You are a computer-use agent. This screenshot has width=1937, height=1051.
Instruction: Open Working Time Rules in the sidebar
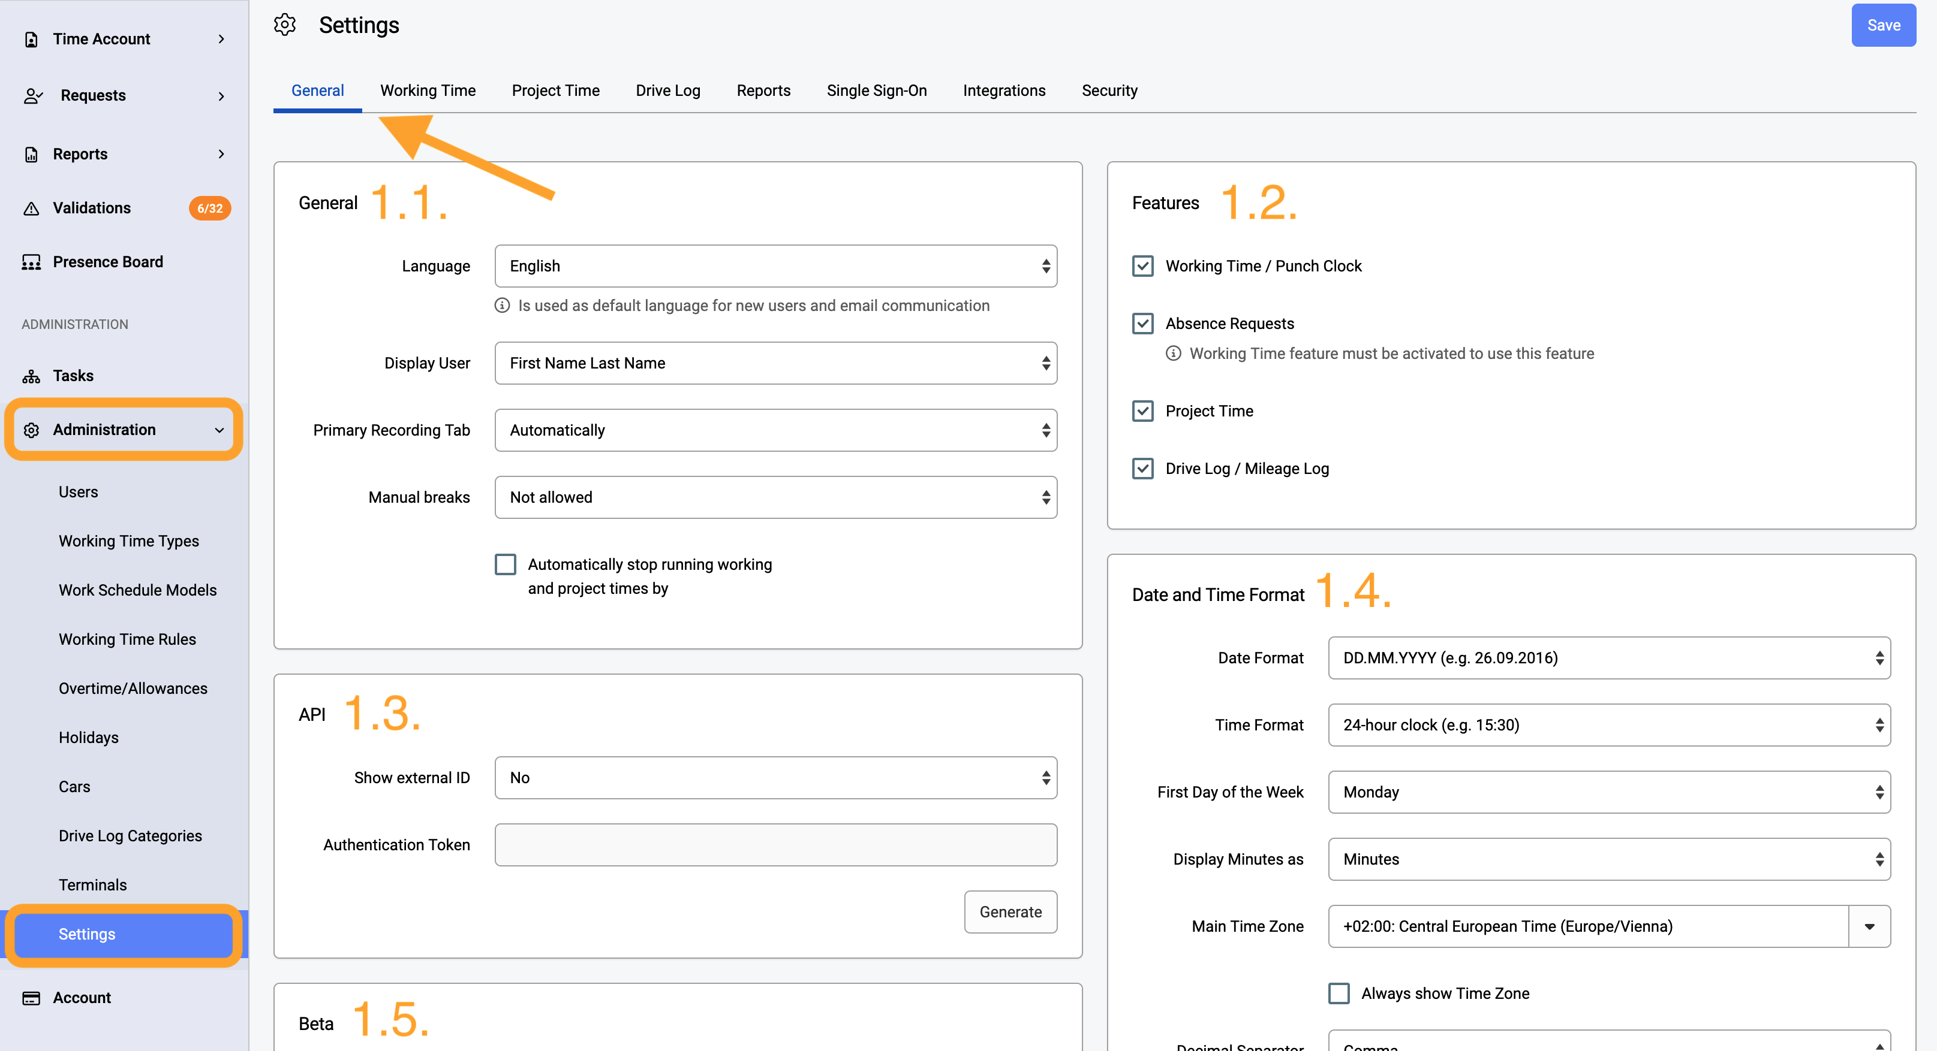tap(127, 639)
